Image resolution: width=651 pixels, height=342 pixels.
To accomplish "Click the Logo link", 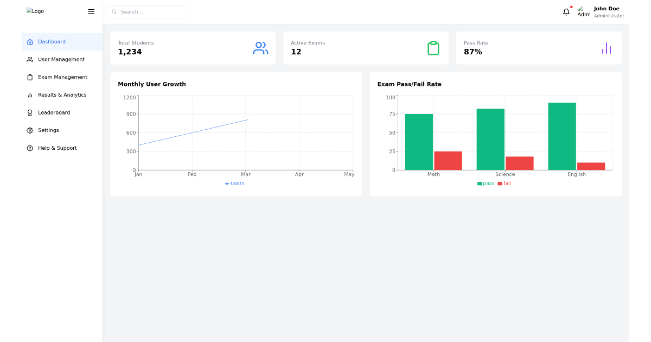I will point(35,11).
